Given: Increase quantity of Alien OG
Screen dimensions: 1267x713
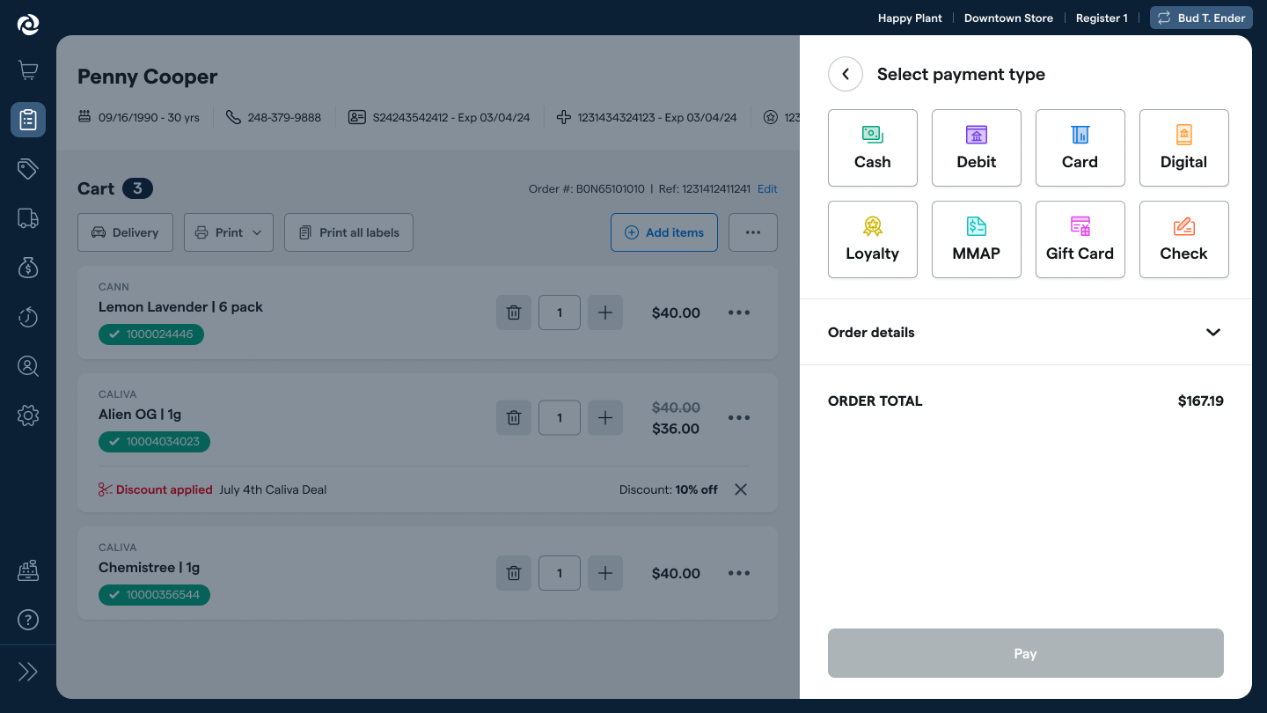Looking at the screenshot, I should (605, 418).
